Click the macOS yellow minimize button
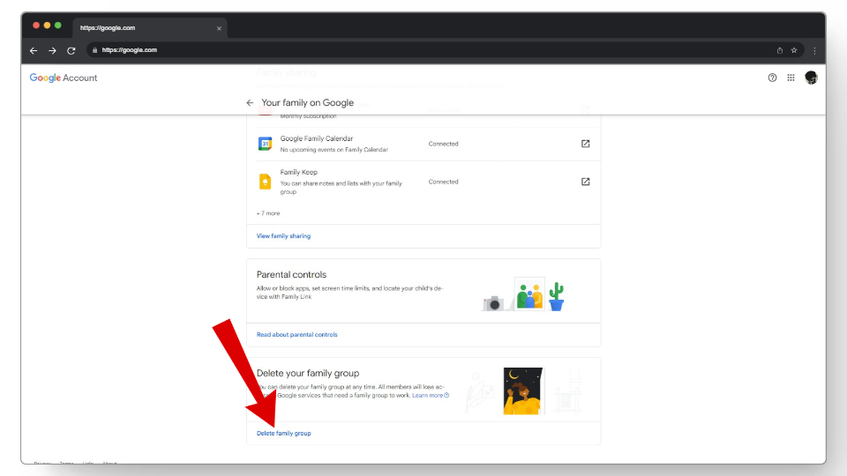Screen dimensions: 847x476 pyautogui.click(x=47, y=26)
